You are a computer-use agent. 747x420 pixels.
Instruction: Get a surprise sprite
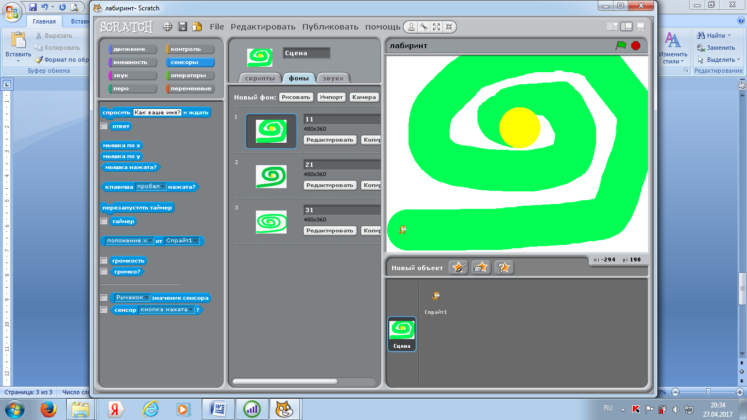504,267
